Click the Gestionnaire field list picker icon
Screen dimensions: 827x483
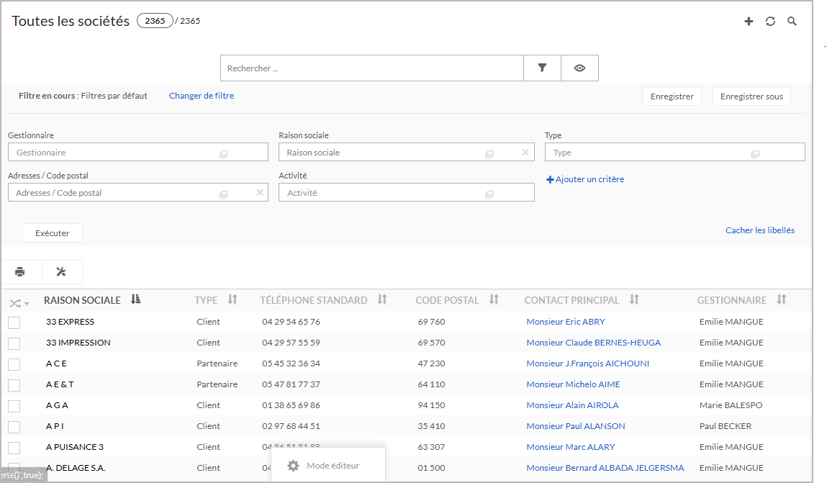pyautogui.click(x=223, y=153)
